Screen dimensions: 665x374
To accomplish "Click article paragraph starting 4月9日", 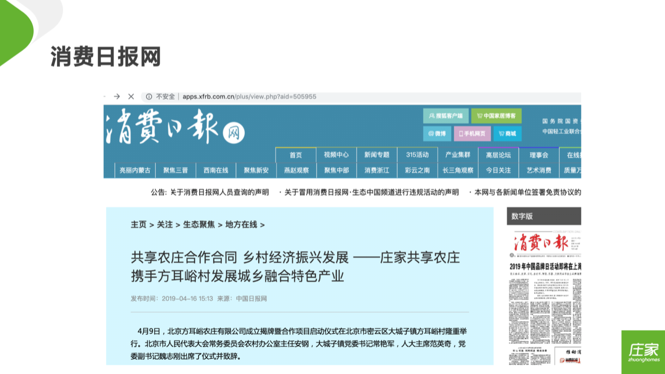I will pyautogui.click(x=299, y=344).
